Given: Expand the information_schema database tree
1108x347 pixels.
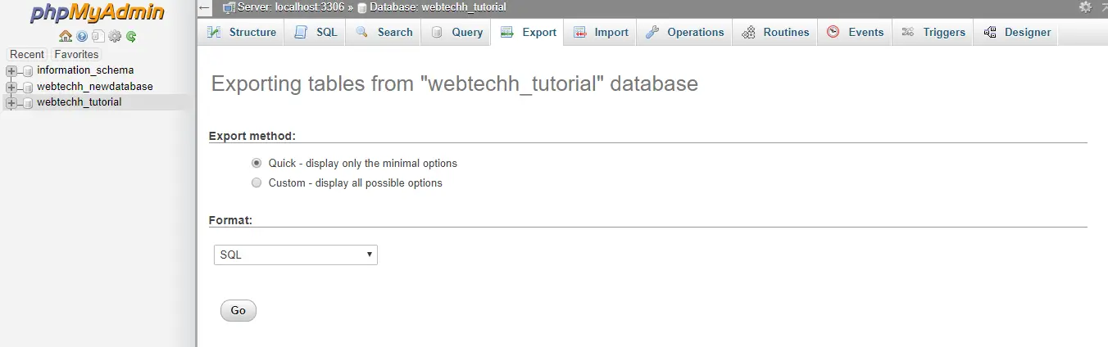Looking at the screenshot, I should (x=11, y=70).
